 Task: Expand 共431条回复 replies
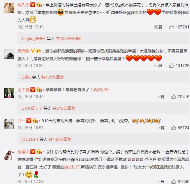[x=53, y=77]
